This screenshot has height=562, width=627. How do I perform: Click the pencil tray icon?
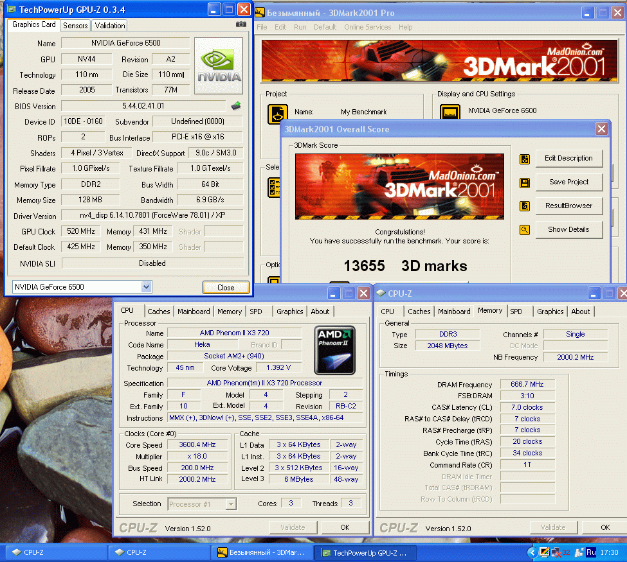tap(544, 552)
